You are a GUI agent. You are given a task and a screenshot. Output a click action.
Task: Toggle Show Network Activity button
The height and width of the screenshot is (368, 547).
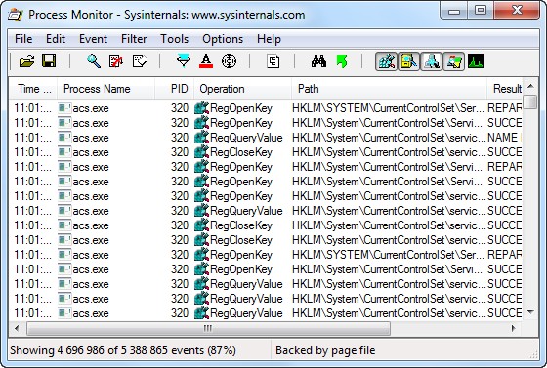431,61
